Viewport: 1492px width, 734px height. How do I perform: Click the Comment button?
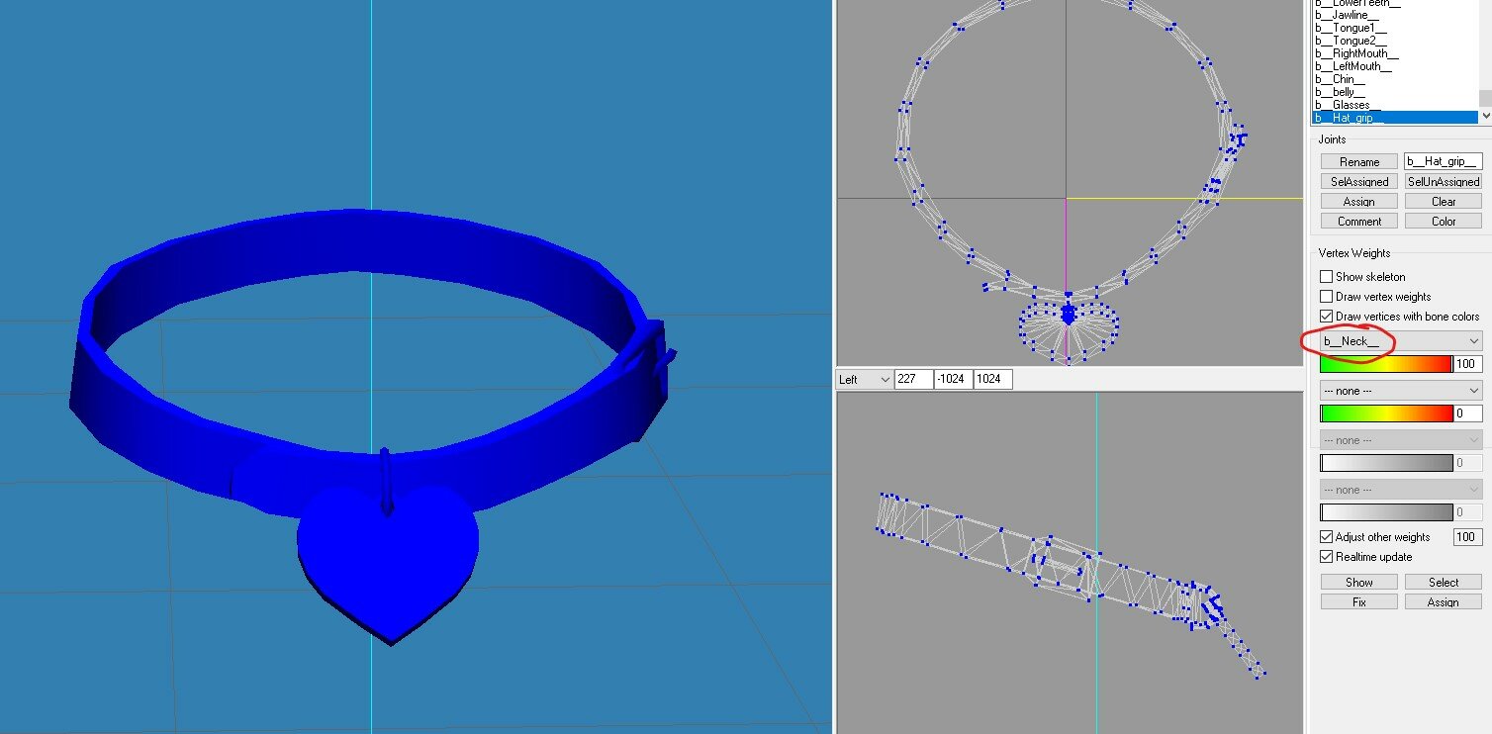(x=1359, y=221)
